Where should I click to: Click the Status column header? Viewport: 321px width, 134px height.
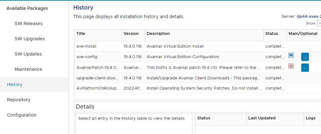point(272,34)
